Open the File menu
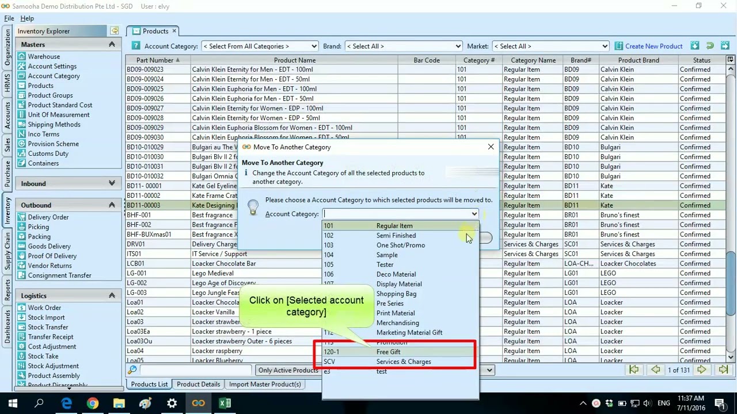 (x=9, y=18)
